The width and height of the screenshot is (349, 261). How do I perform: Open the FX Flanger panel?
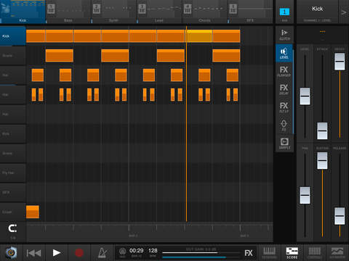[x=284, y=71]
